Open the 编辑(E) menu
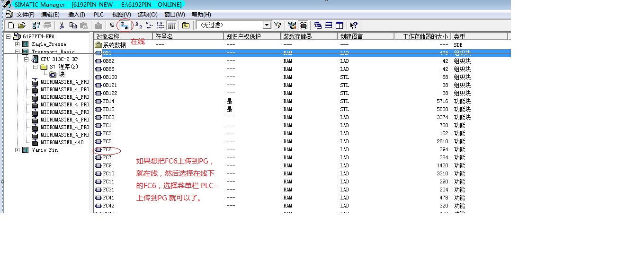This screenshot has height=259, width=644. (50, 15)
